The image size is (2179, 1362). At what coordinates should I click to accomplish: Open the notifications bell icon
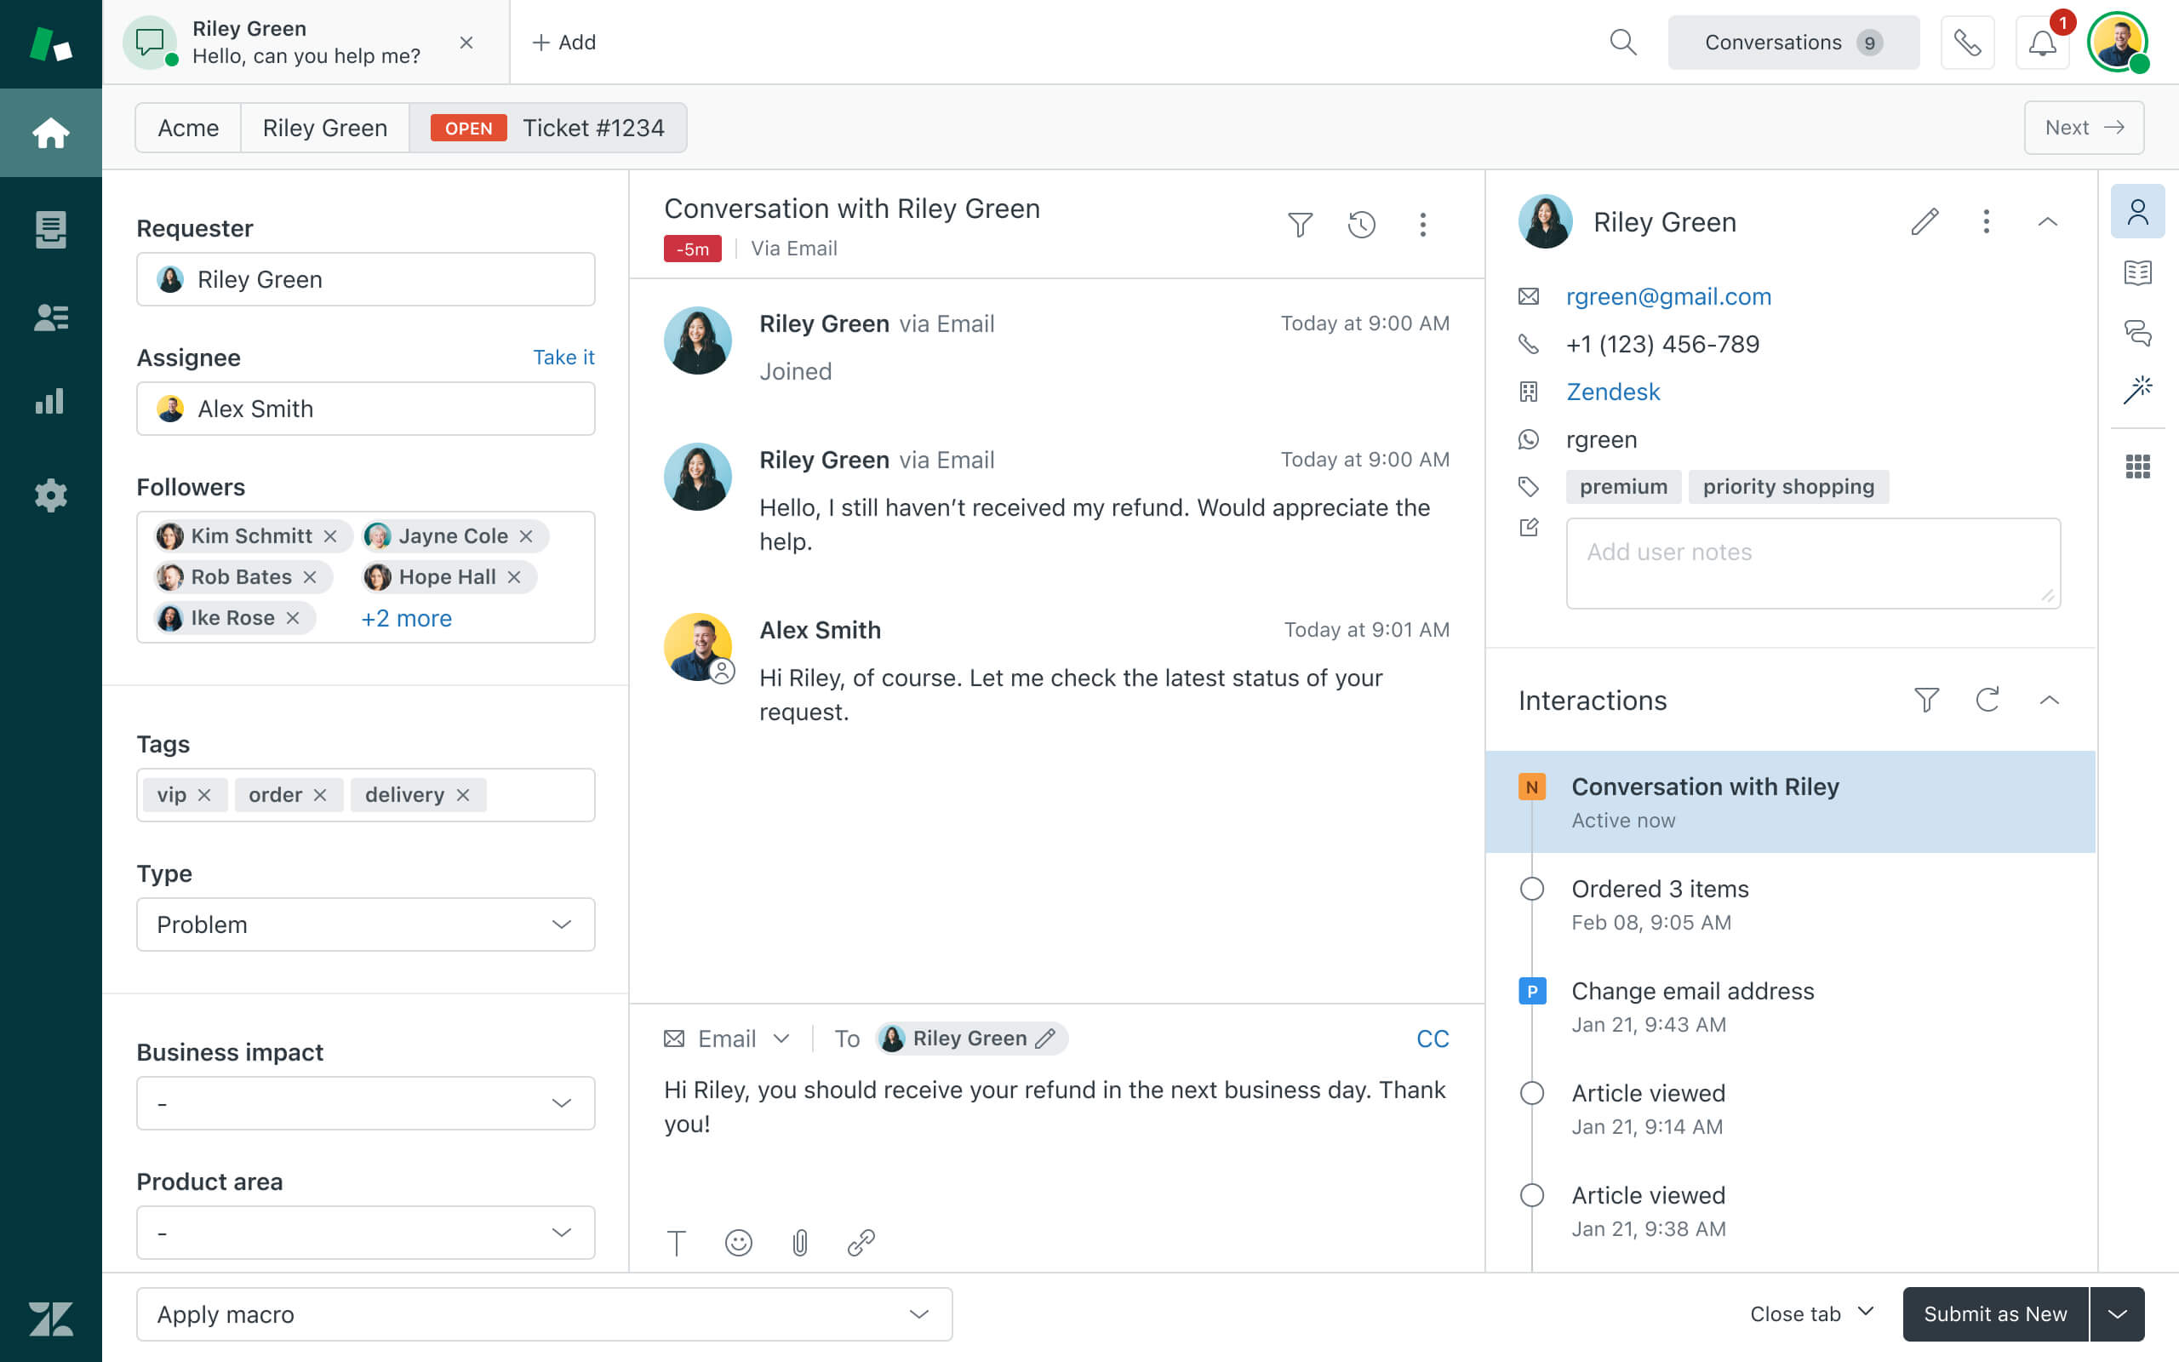pos(2041,43)
